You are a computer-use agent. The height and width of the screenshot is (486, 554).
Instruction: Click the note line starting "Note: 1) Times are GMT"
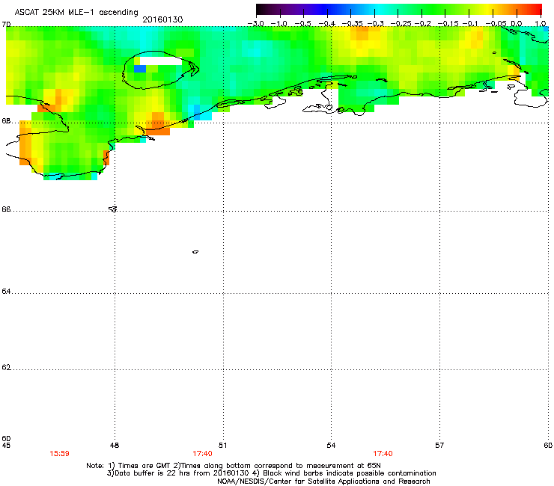point(234,466)
